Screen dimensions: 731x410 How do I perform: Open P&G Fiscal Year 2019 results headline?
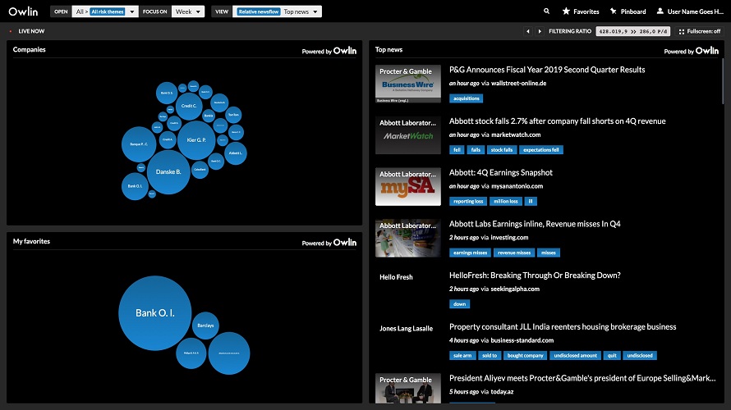coord(547,70)
